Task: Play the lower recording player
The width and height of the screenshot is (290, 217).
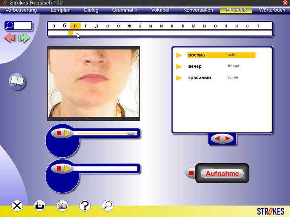Action: pyautogui.click(x=67, y=168)
